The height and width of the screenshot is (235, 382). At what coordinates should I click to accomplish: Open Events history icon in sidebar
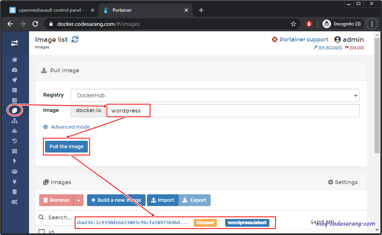pos(15,141)
